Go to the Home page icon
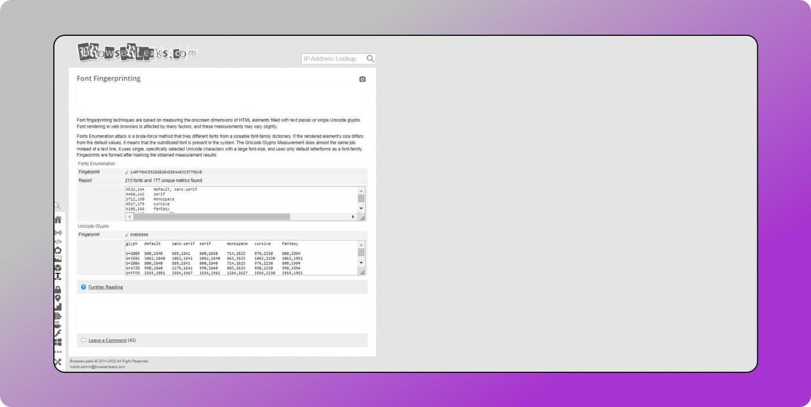 point(58,220)
